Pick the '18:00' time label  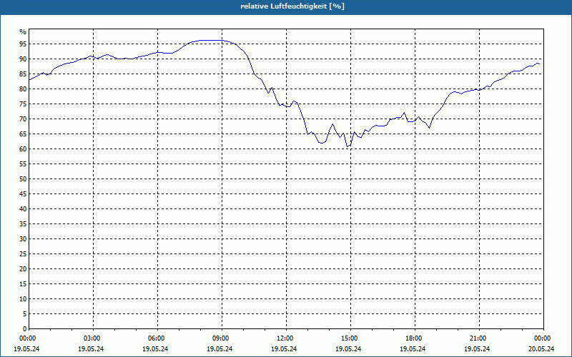[413, 338]
